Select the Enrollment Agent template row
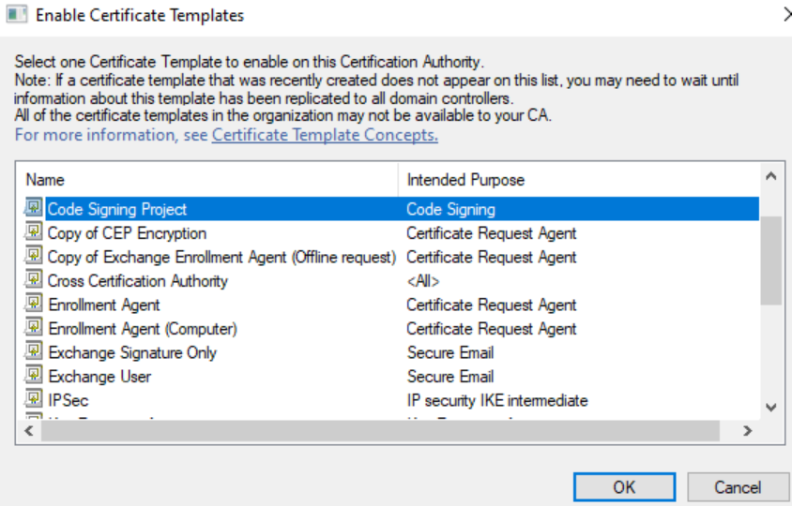The image size is (792, 506). 104,305
